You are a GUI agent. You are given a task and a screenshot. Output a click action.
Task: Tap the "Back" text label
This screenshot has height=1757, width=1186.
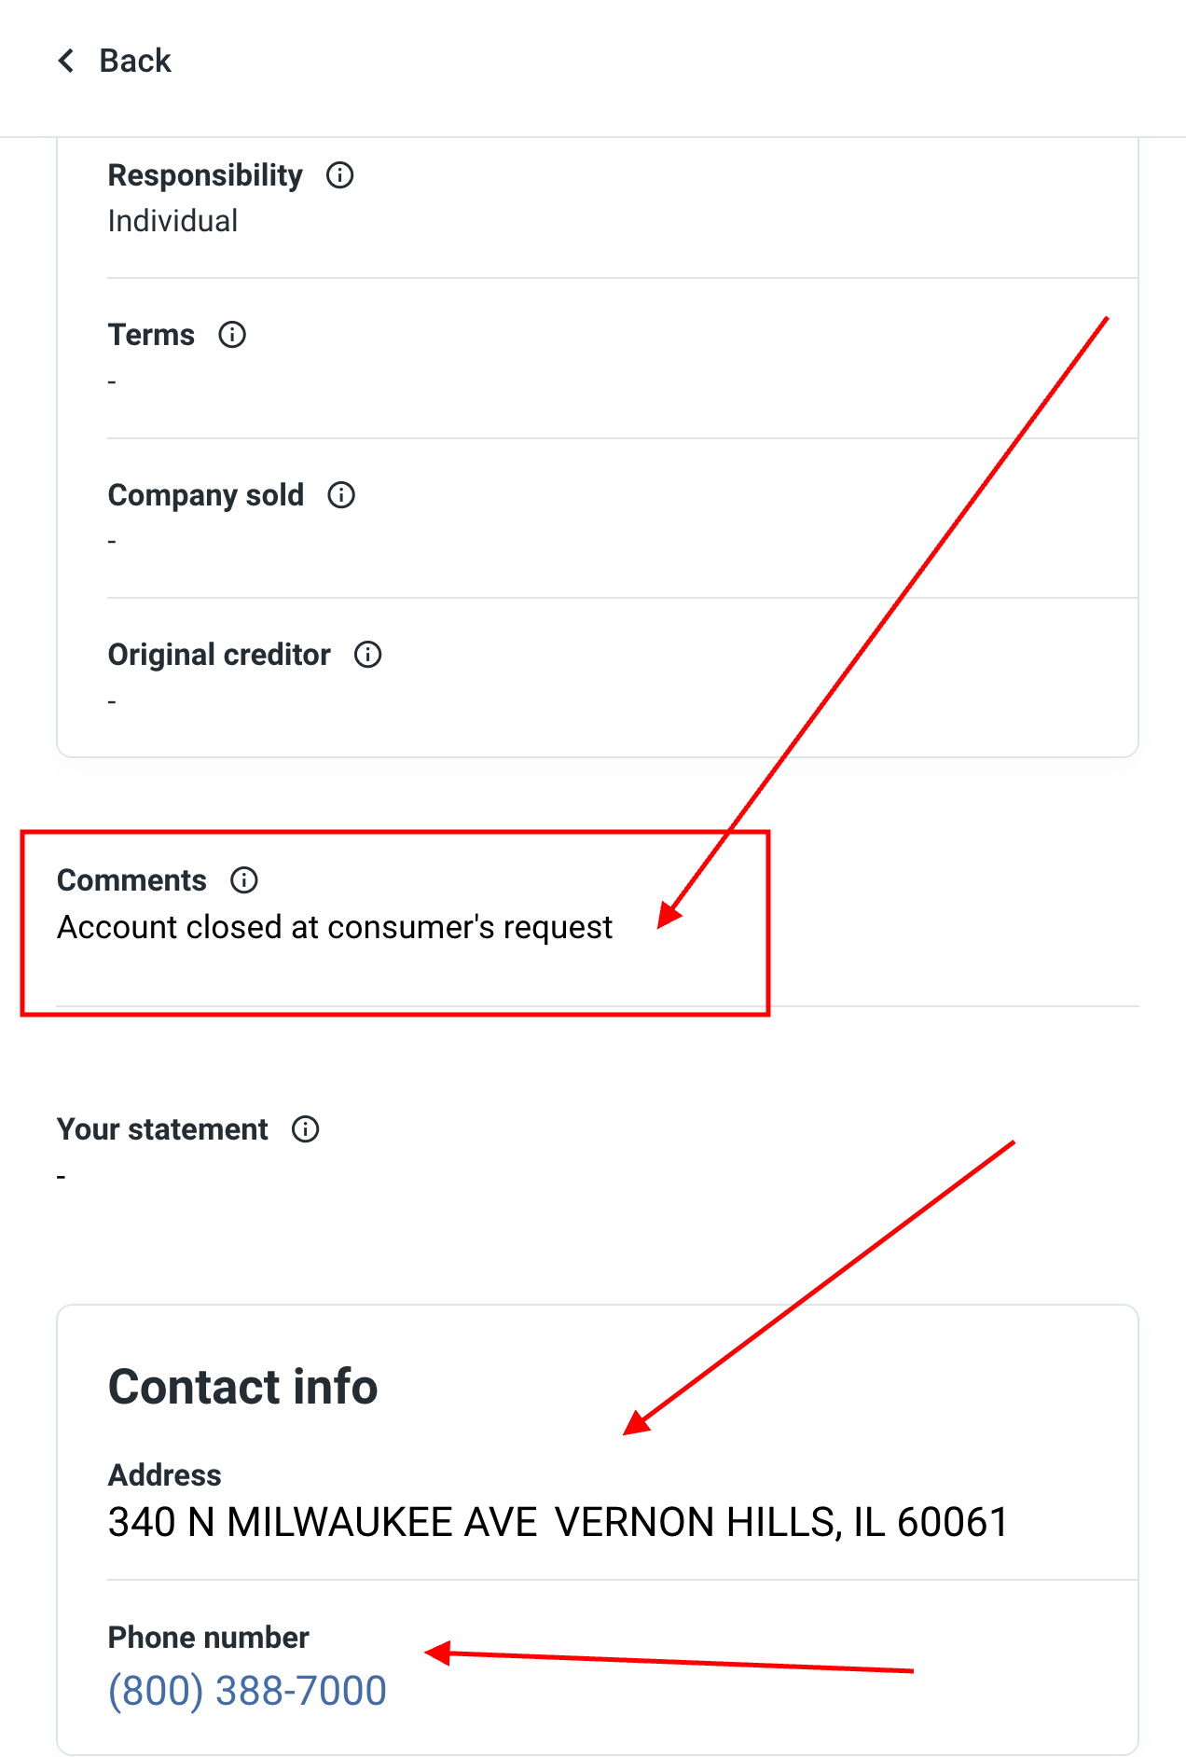[135, 61]
